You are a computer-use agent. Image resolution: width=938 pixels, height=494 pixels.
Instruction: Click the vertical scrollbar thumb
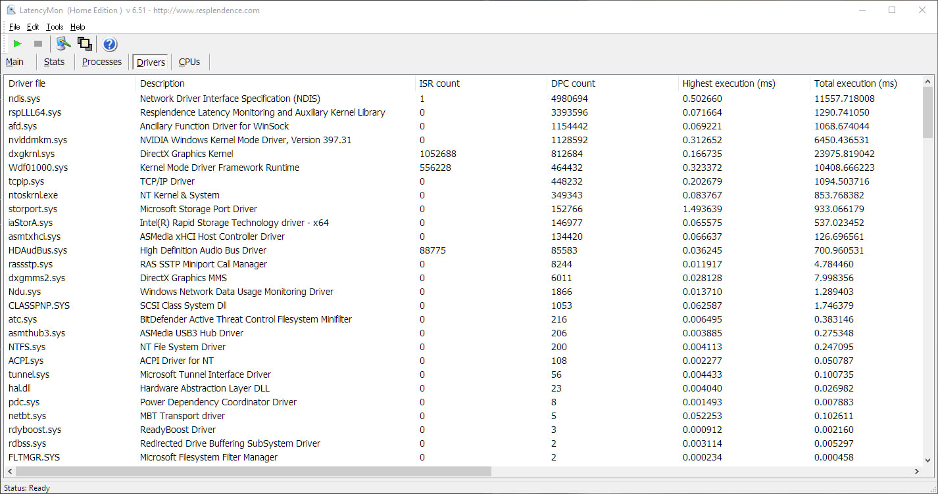point(927,112)
